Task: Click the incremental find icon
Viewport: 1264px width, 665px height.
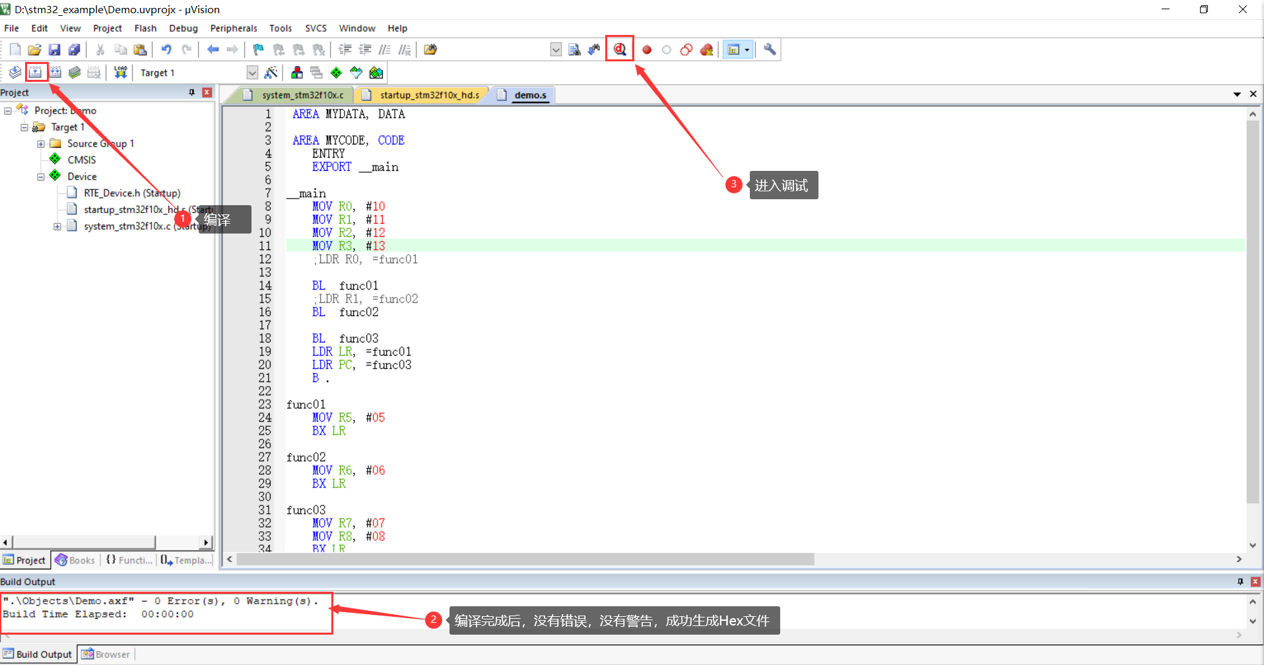Action: click(594, 49)
